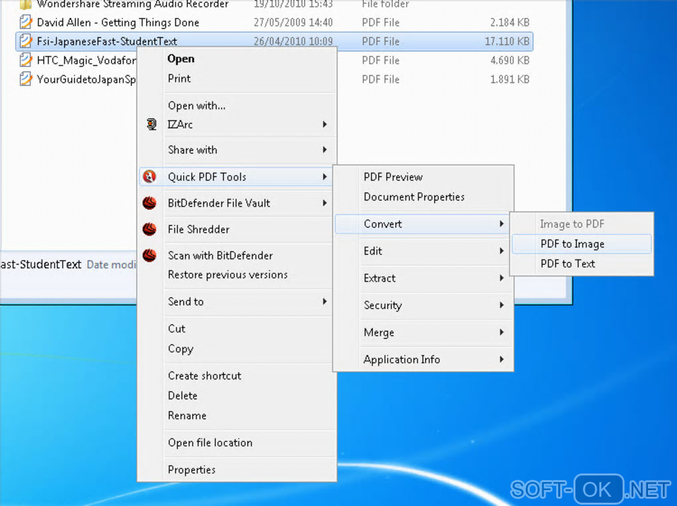Click the David Allen PDF file icon

pyautogui.click(x=26, y=22)
